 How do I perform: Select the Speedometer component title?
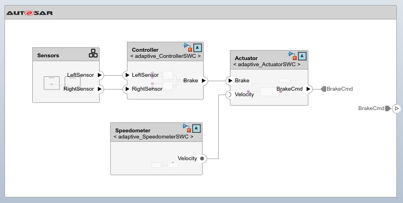click(x=133, y=131)
